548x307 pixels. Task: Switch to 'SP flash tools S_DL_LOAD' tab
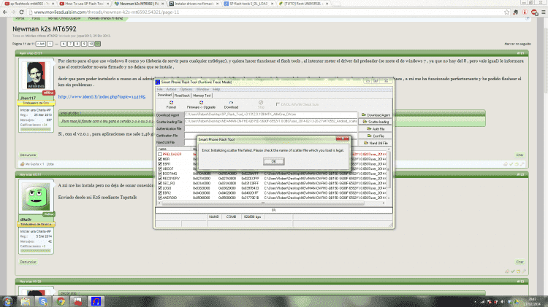coord(249,4)
